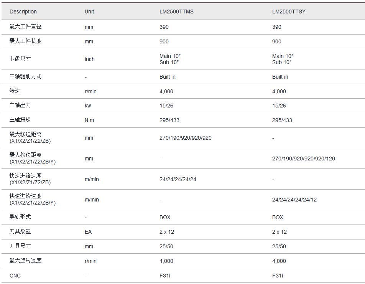Screen dimensions: 365x284
Task: Click the 270/190/920/920/920/120 travel value
Action: point(303,159)
